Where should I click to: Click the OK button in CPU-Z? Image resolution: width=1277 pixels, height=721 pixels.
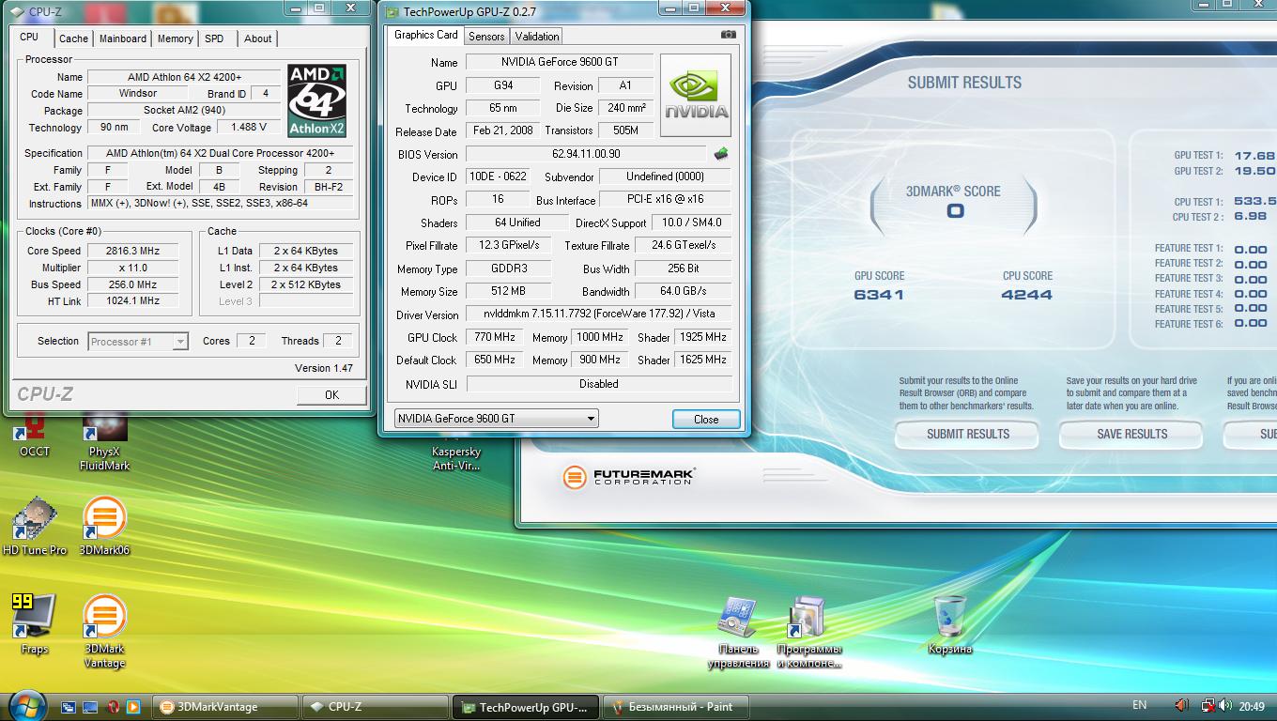pos(331,395)
